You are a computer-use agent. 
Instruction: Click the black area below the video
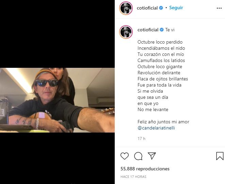click(x=57, y=158)
